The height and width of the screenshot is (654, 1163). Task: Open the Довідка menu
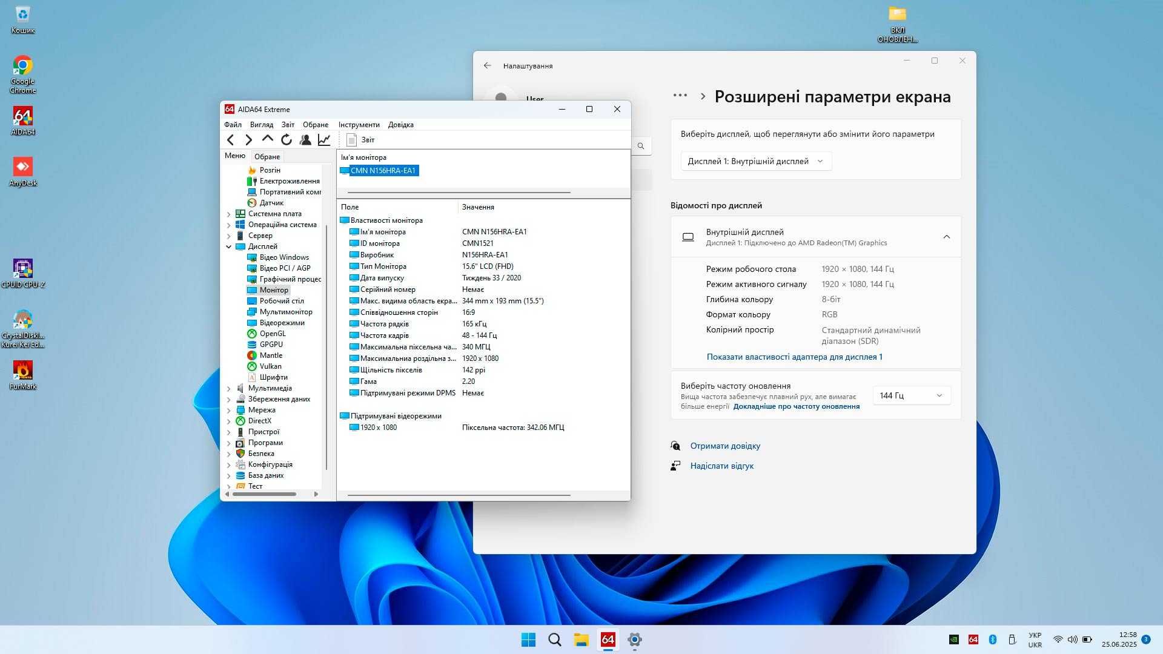(400, 125)
